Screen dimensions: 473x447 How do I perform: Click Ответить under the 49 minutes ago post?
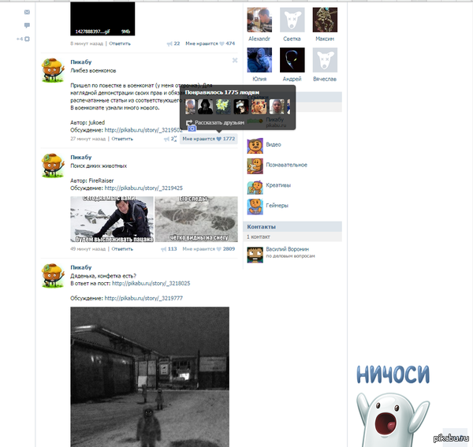pyautogui.click(x=122, y=248)
